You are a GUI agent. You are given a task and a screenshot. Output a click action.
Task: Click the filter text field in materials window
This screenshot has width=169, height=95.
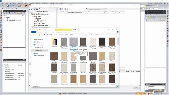click(76, 9)
